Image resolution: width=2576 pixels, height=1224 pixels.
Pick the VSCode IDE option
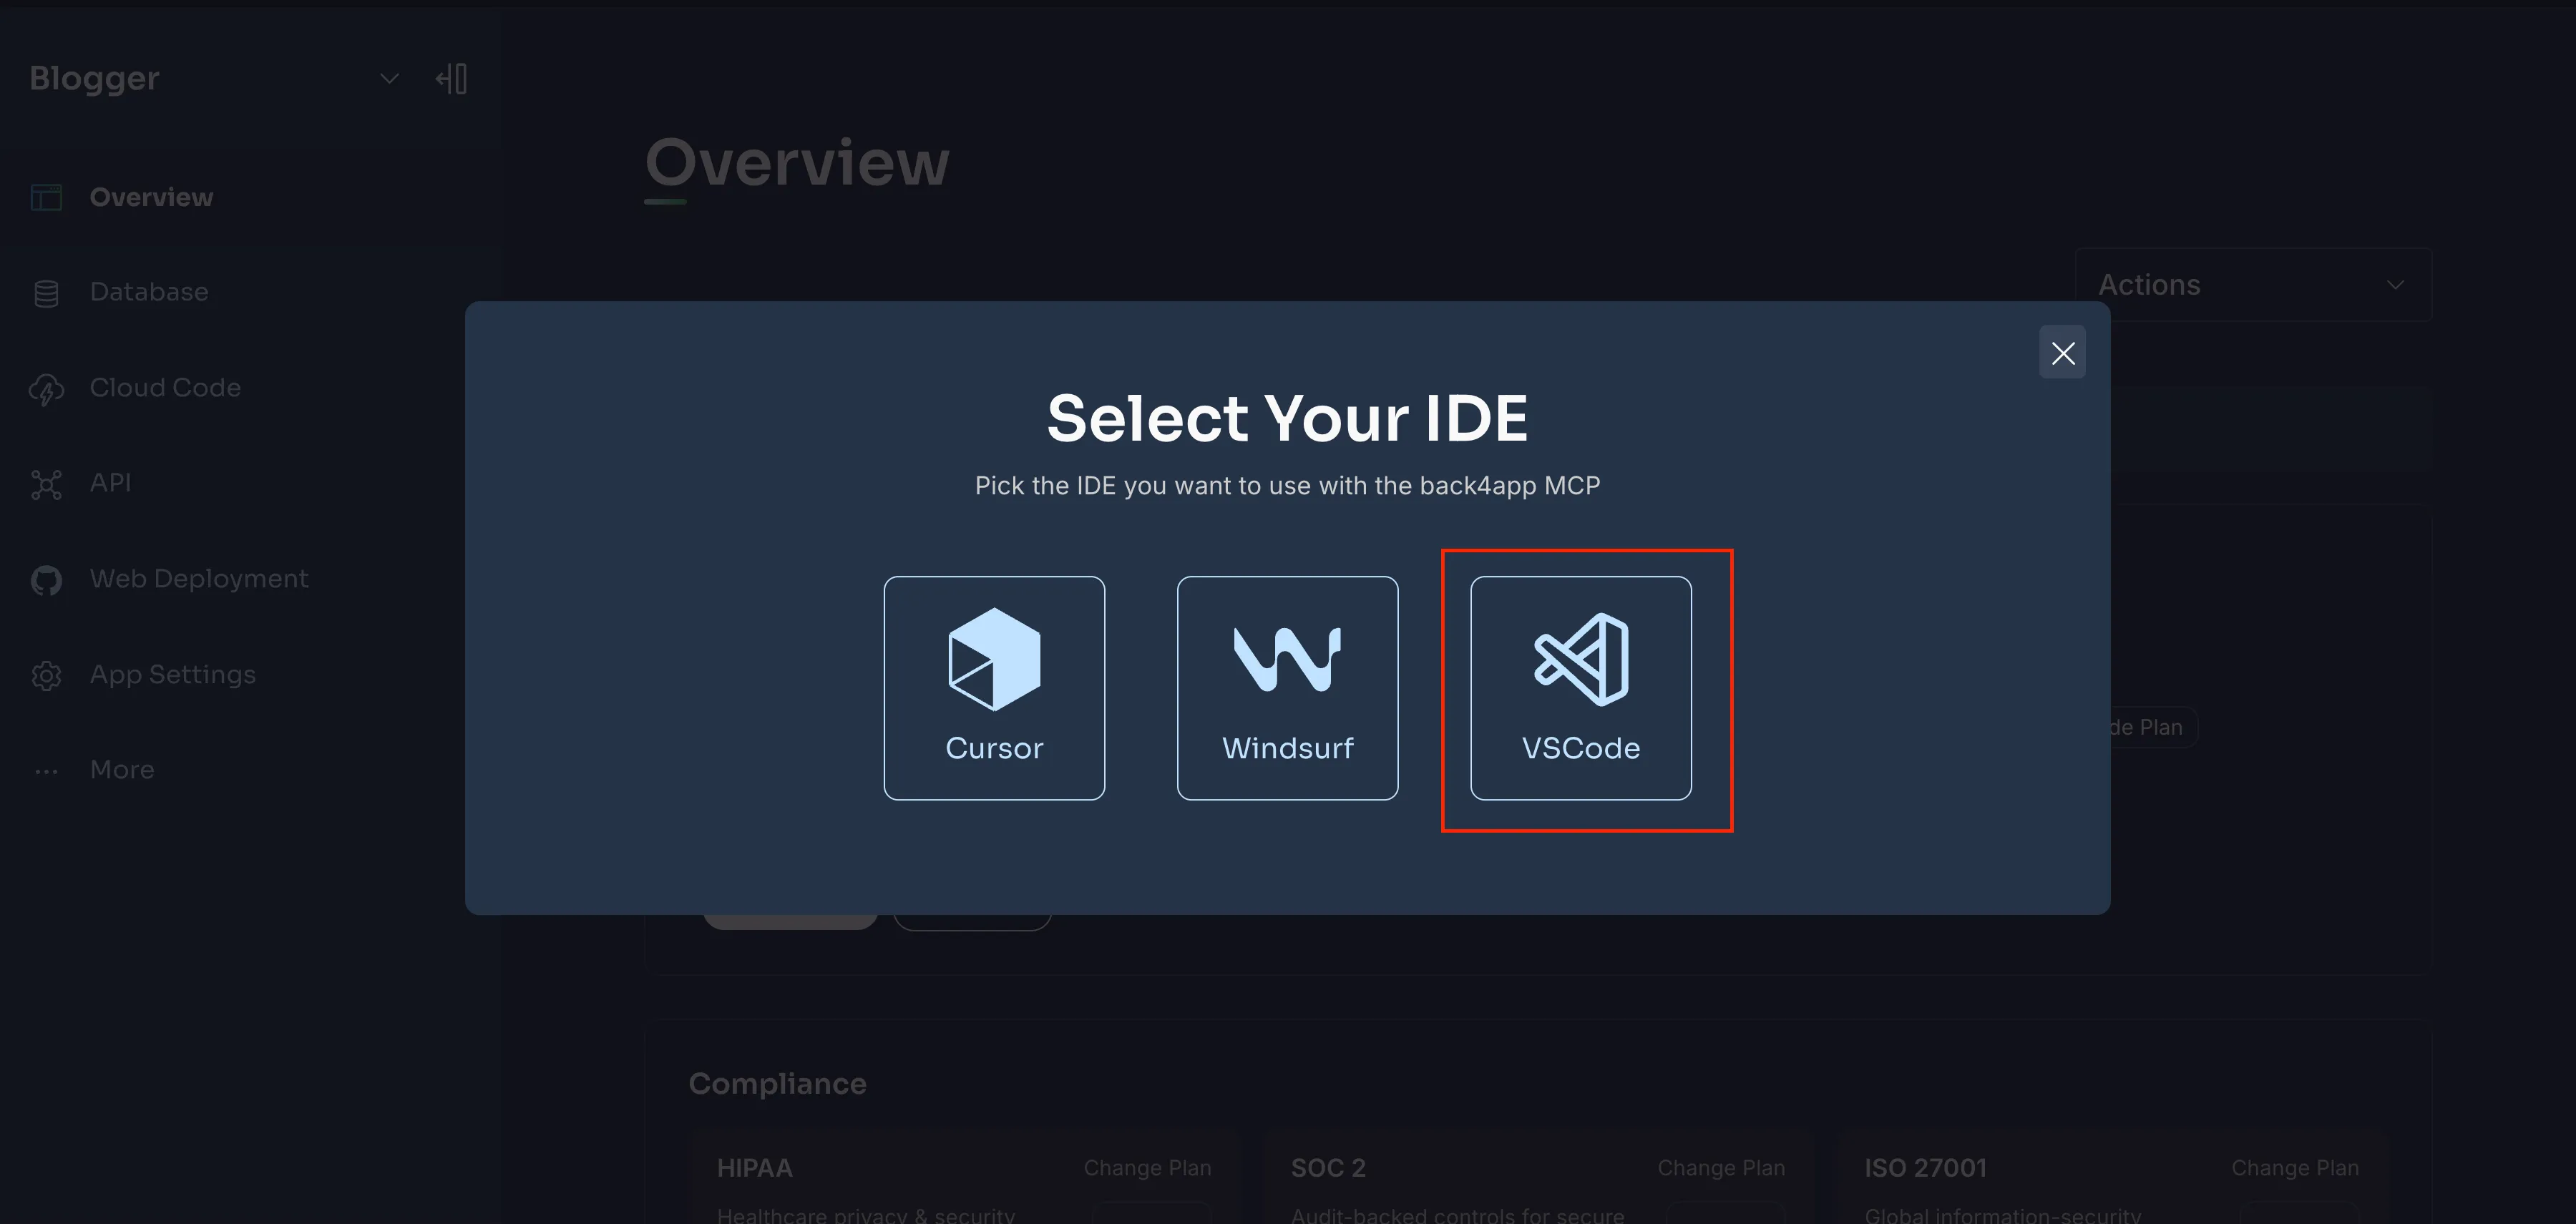click(1580, 687)
